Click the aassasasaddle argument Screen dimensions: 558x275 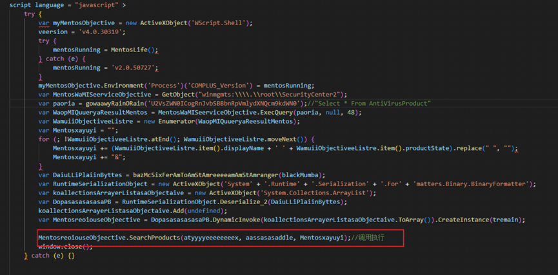click(x=270, y=237)
